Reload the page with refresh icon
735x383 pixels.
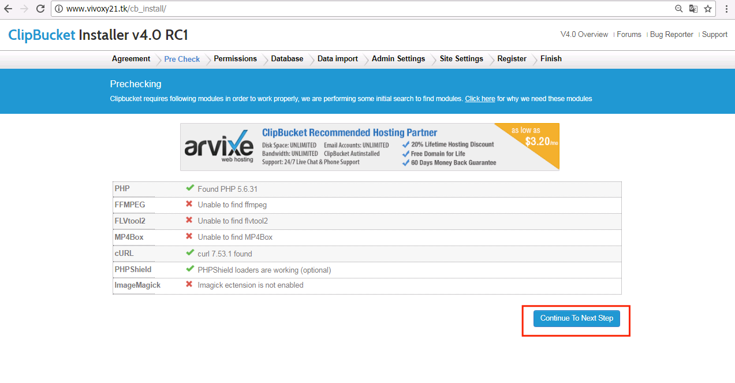40,9
